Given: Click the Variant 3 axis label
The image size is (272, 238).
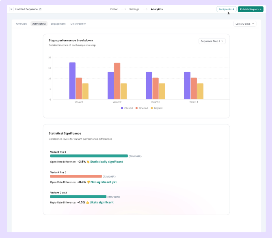Looking at the screenshot, I should tap(155, 102).
